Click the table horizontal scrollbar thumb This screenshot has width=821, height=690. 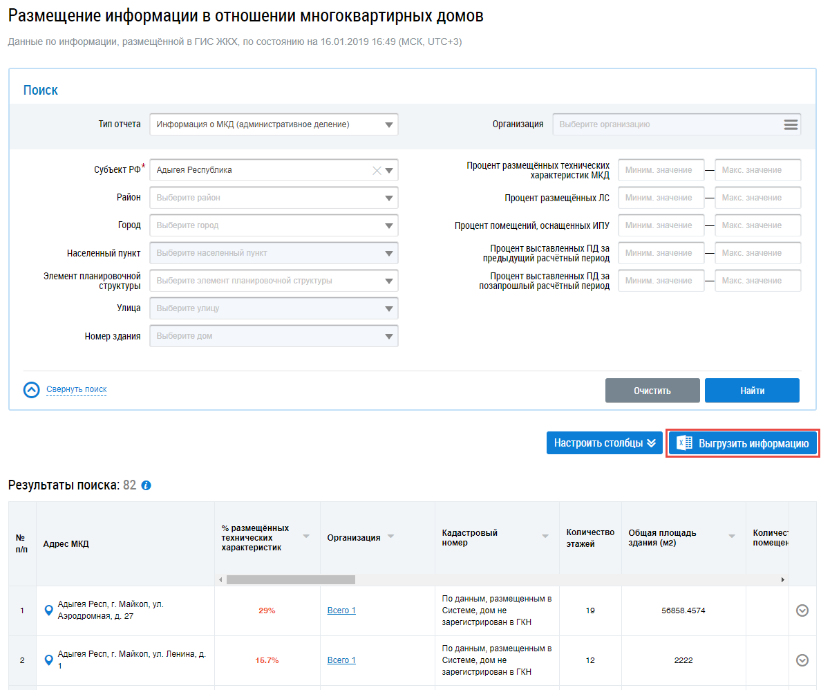(290, 579)
